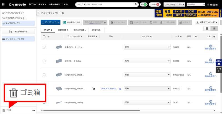This screenshot has width=222, height=114.
Task: Click the search magnifier icon
Action: (136, 4)
